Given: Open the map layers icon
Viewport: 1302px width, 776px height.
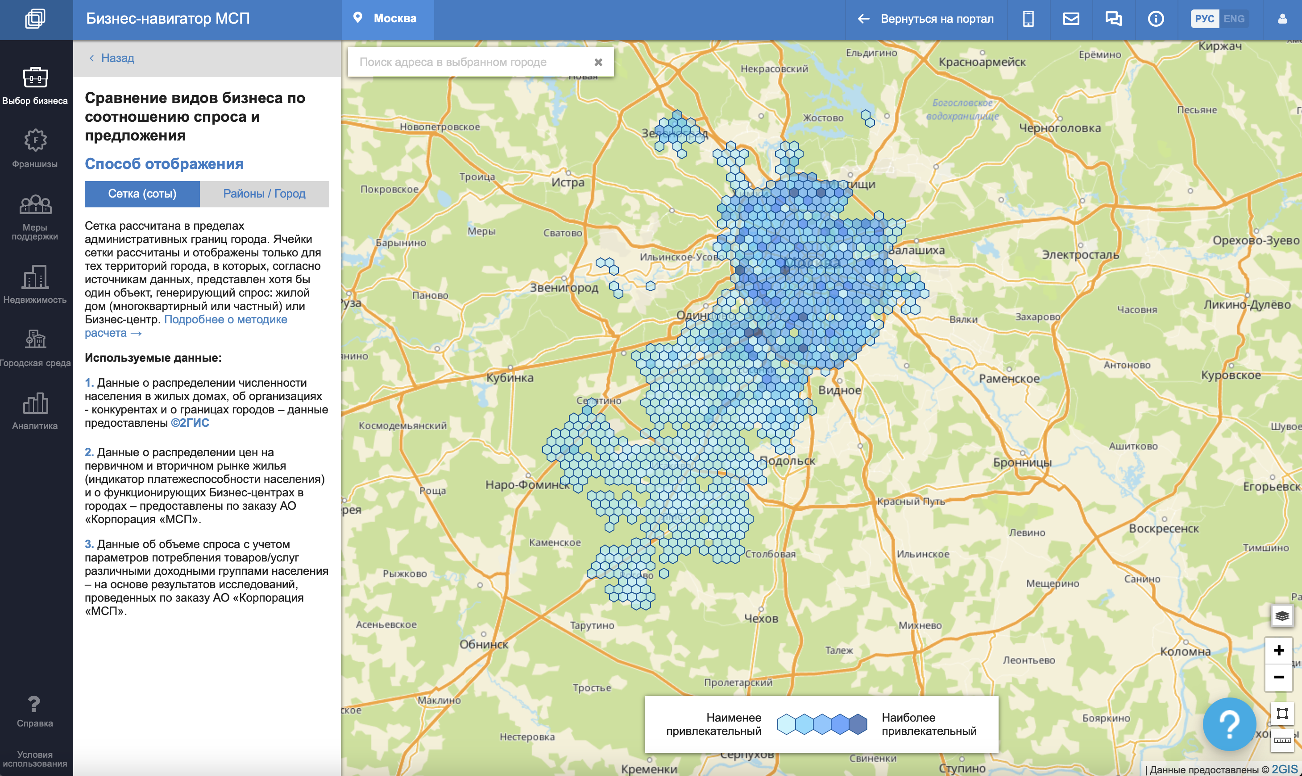Looking at the screenshot, I should point(1281,615).
